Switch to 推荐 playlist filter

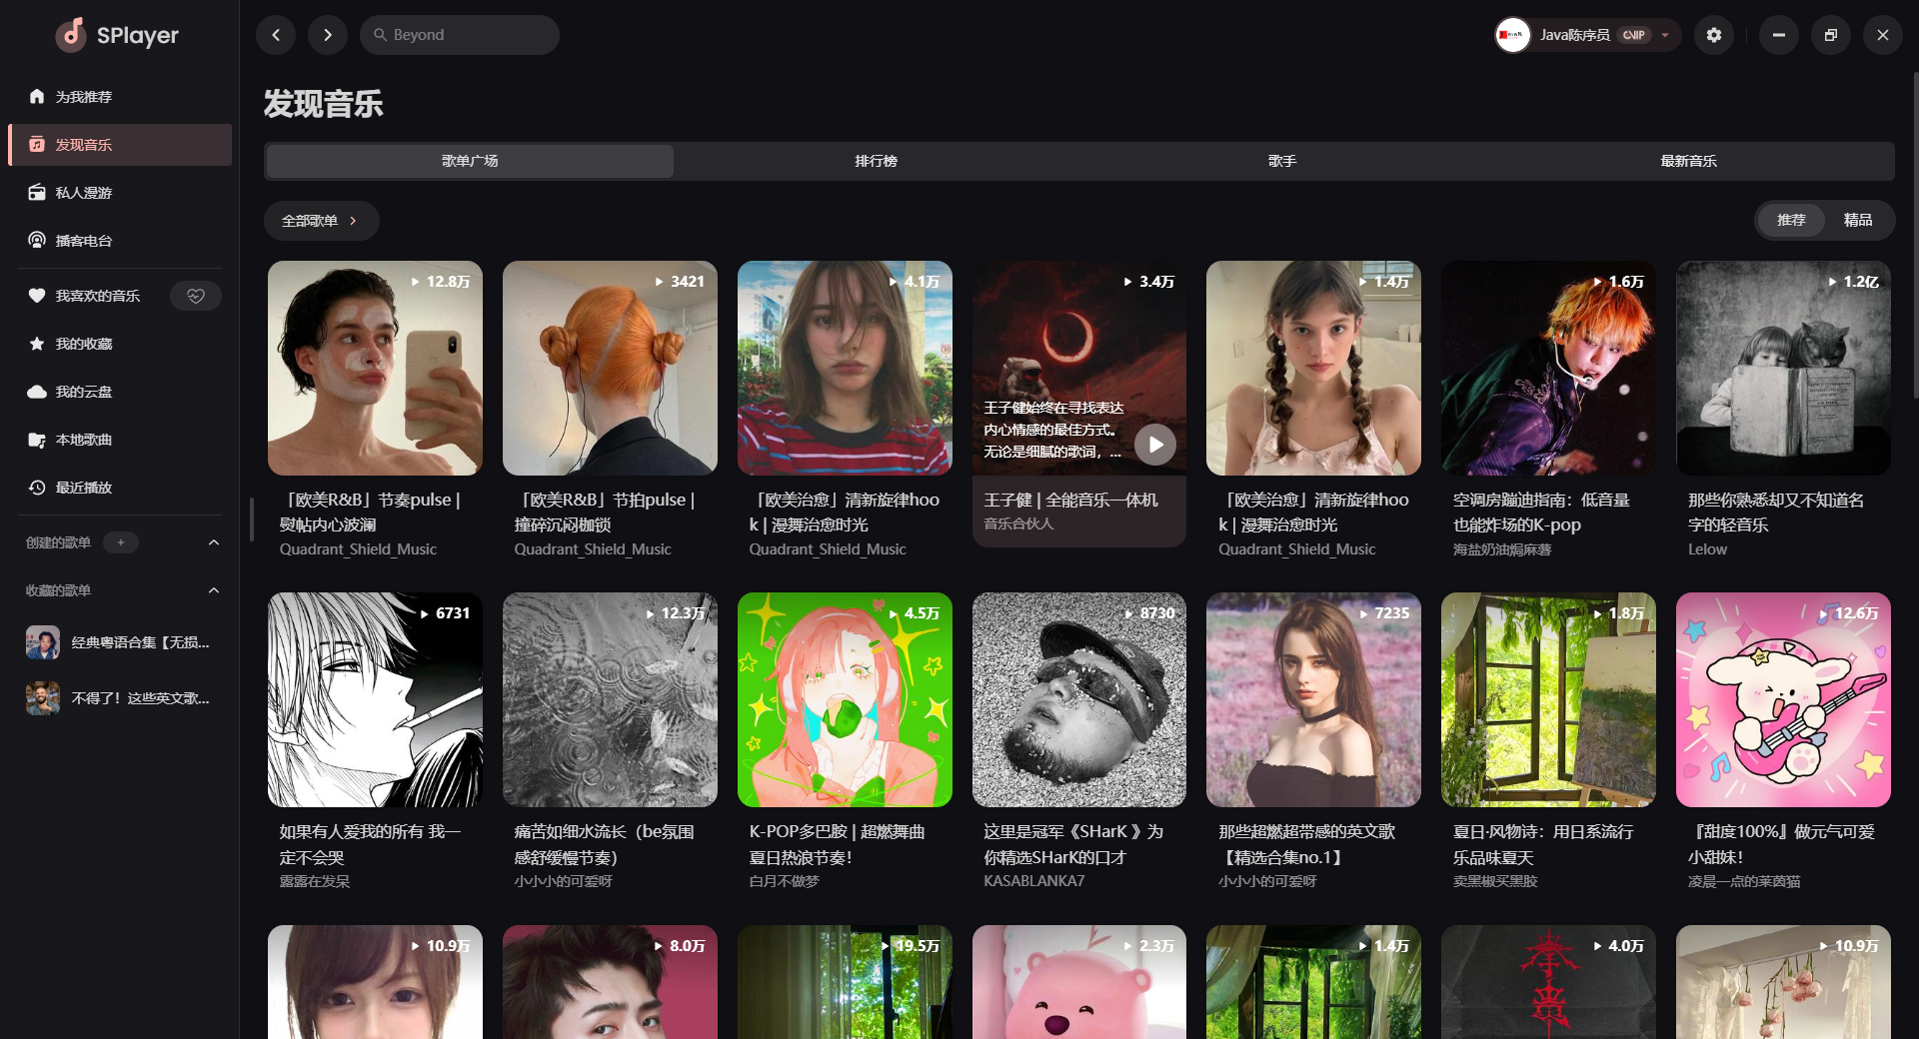coord(1791,220)
